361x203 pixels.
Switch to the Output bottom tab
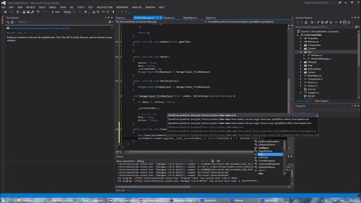[130, 191]
